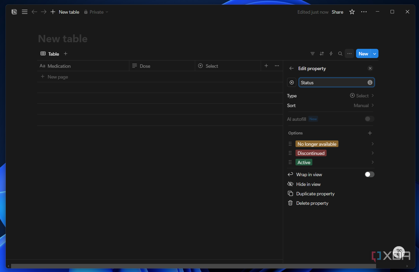Open automations lightning bolt icon
This screenshot has height=272, width=419.
(331, 54)
